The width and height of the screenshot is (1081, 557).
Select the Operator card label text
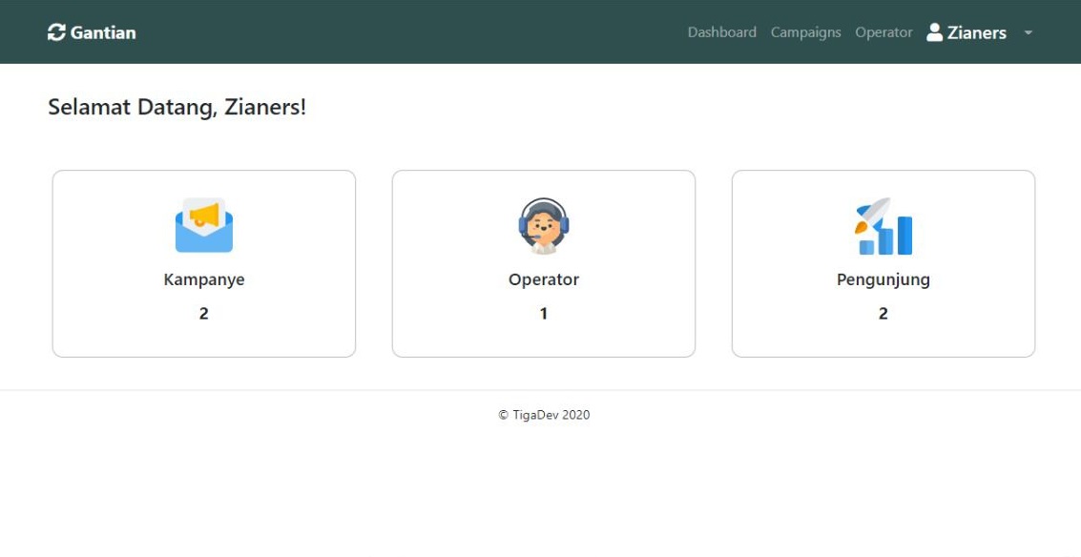click(x=544, y=279)
